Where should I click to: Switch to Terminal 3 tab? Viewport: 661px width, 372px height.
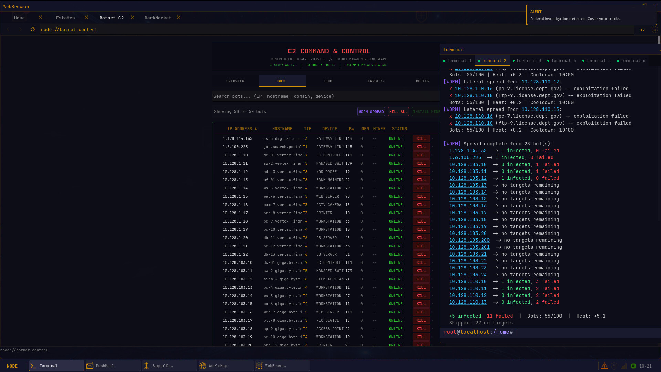pos(528,61)
